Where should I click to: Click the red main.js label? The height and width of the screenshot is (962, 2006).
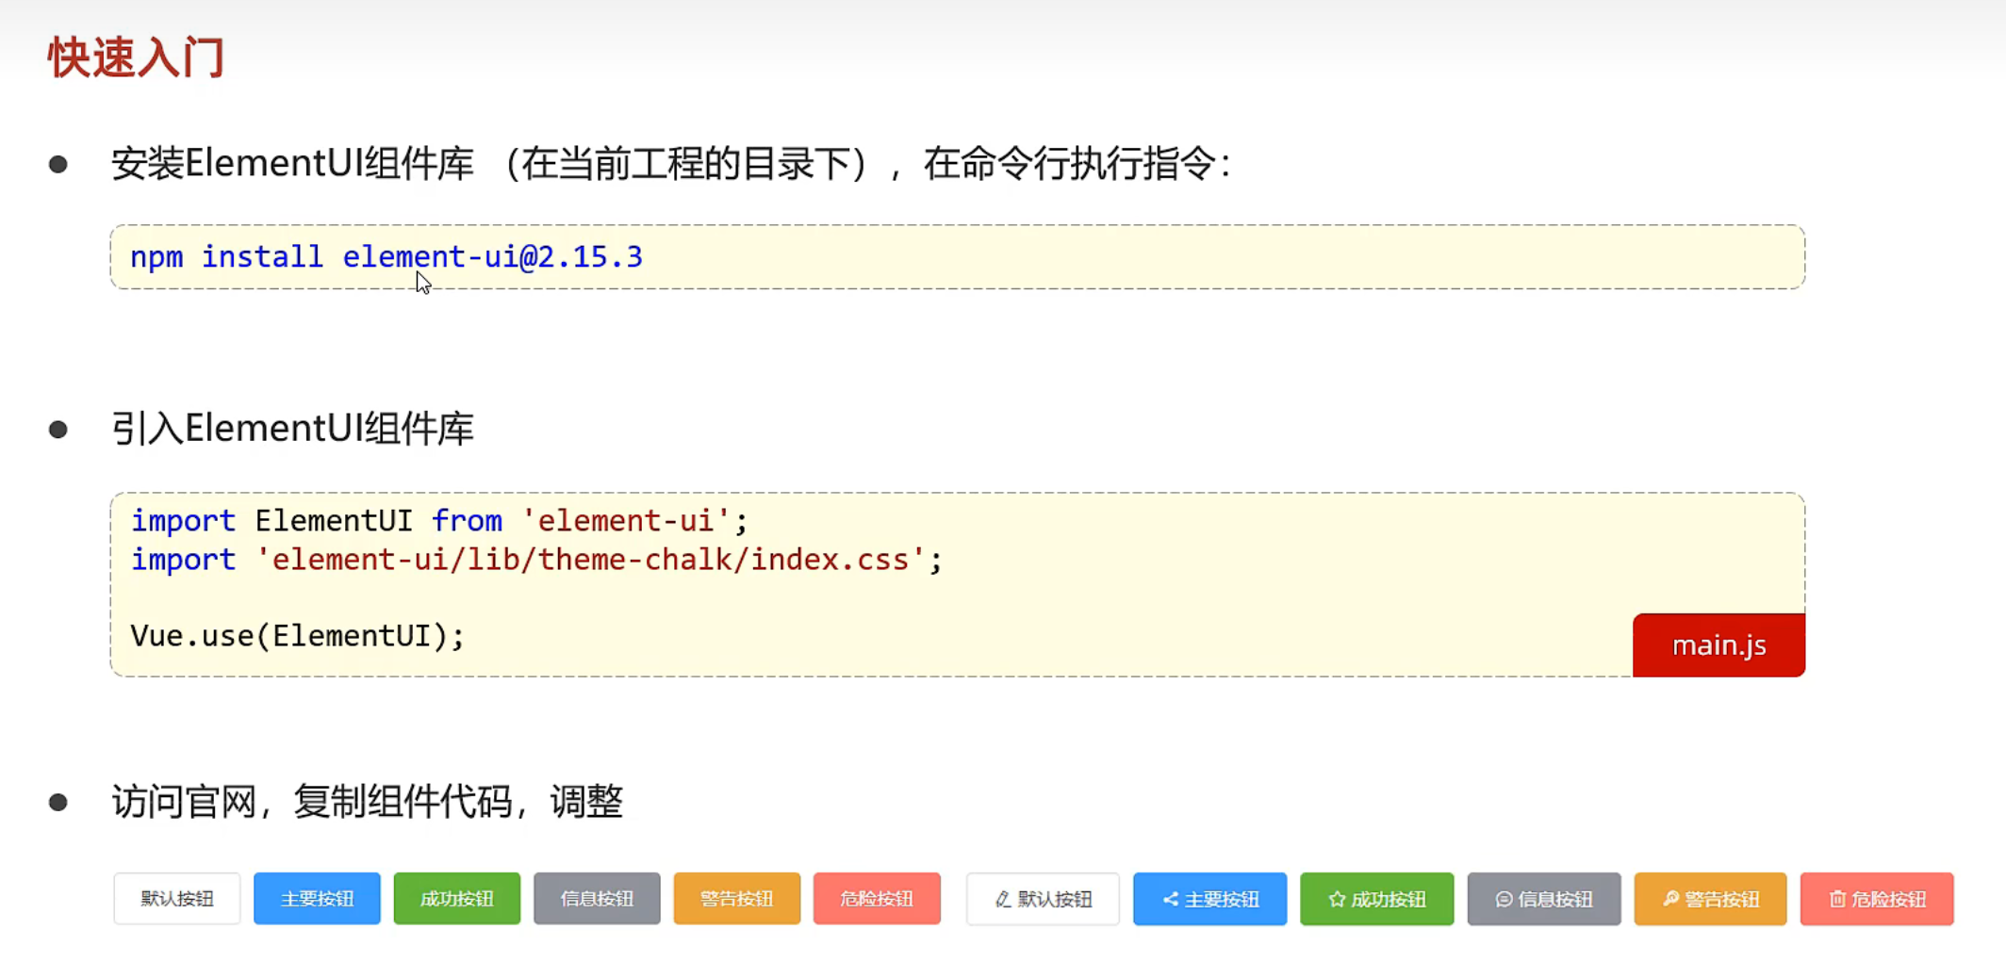tap(1718, 645)
